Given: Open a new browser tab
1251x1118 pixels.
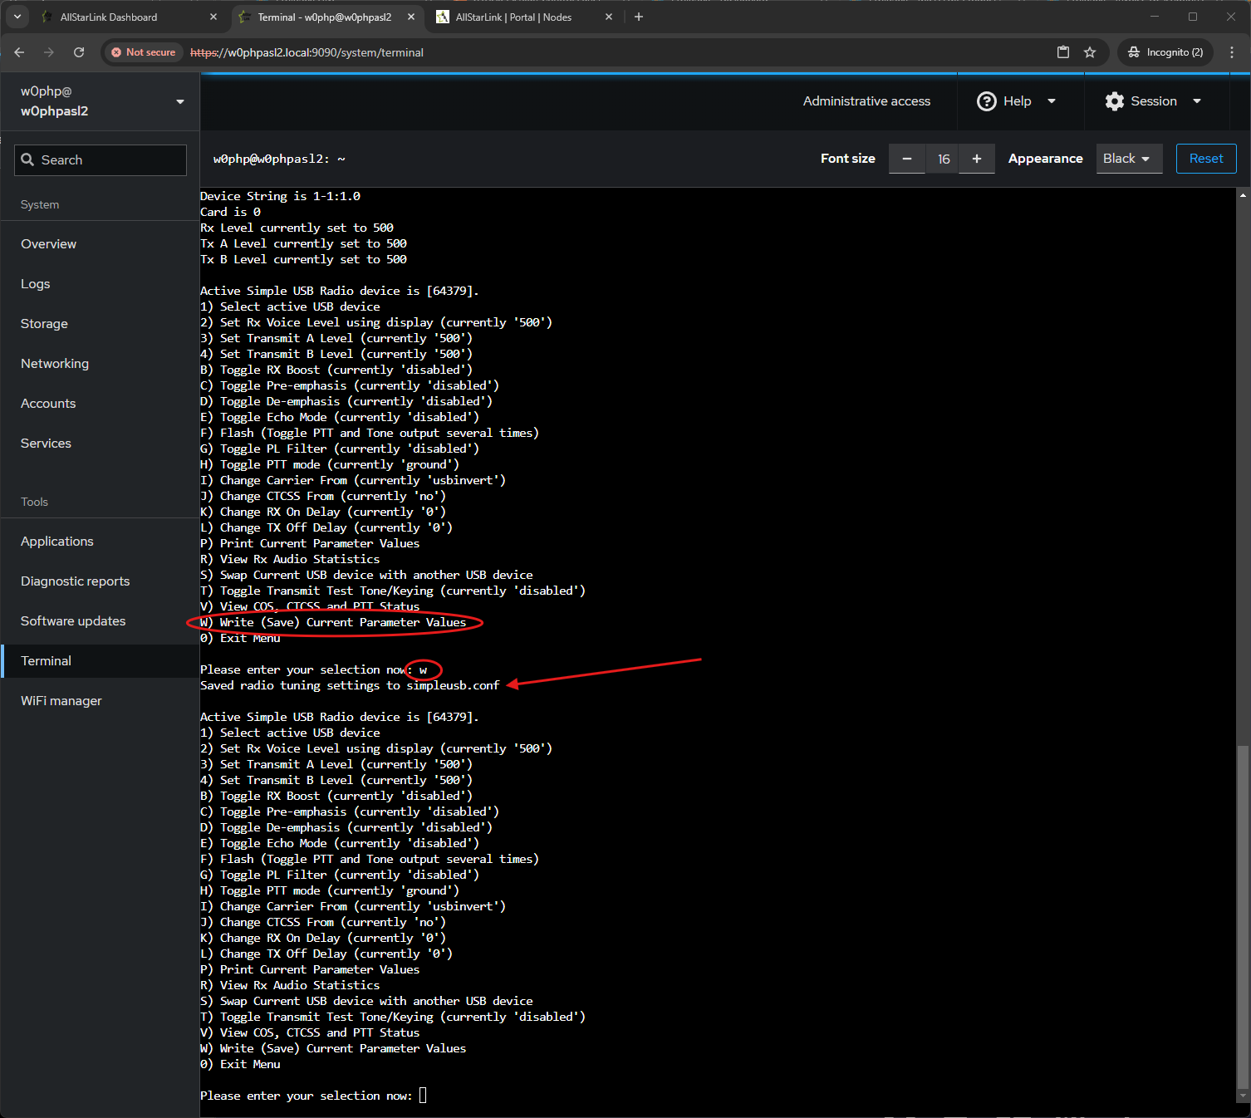Looking at the screenshot, I should 639,17.
